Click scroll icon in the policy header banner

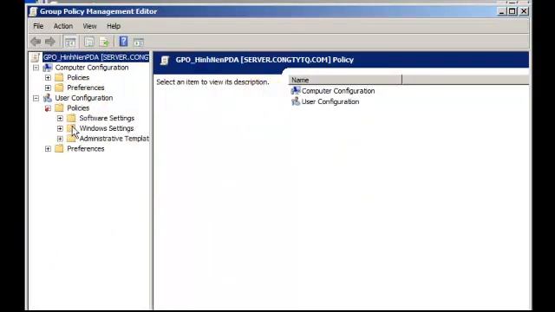165,60
